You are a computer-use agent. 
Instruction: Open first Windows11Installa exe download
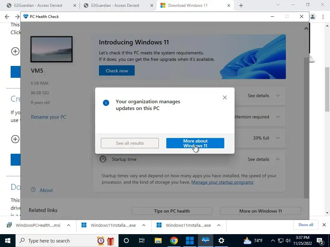pos(110,225)
